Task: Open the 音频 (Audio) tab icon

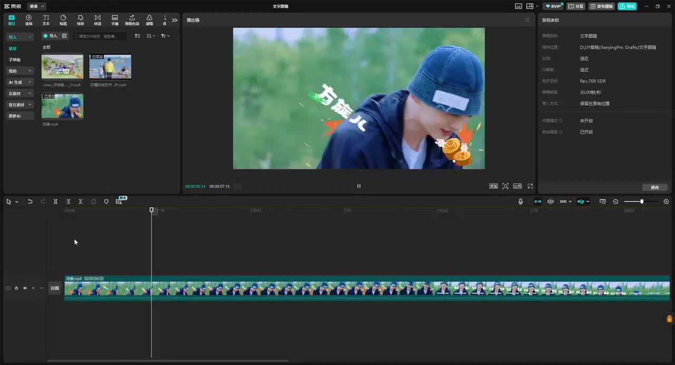Action: [x=28, y=20]
